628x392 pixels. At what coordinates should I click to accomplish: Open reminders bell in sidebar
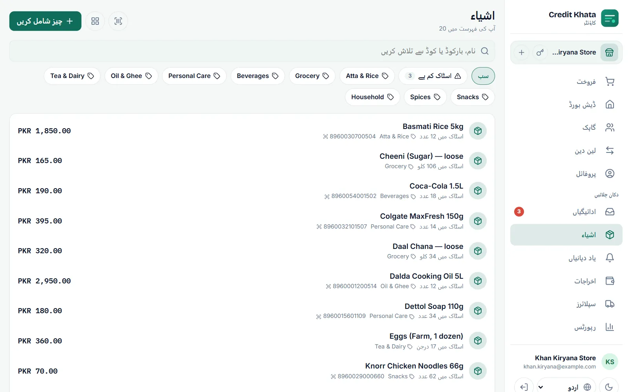coord(566,258)
